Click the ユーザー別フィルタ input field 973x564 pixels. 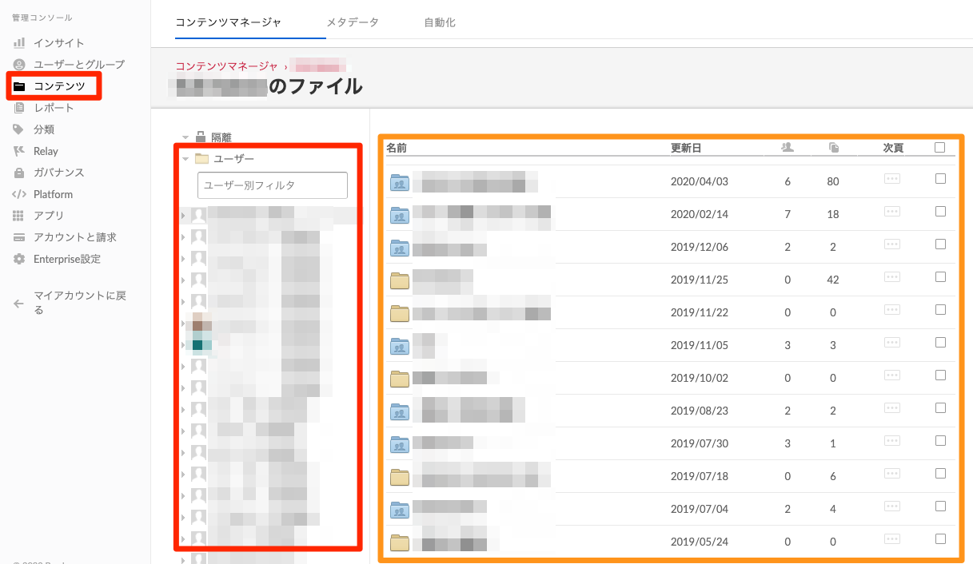273,185
